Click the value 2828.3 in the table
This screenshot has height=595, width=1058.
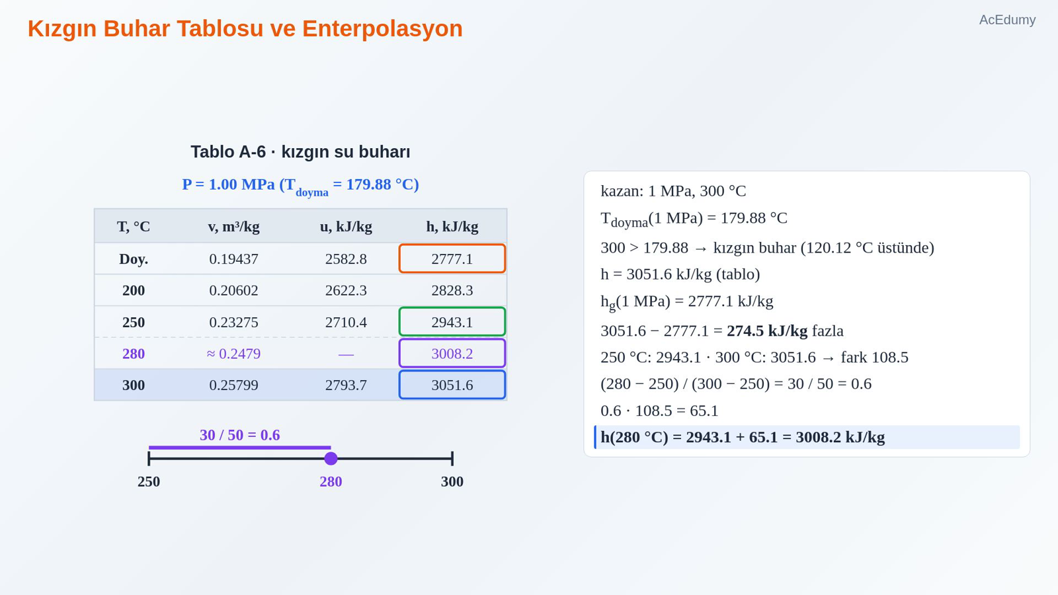click(x=452, y=290)
